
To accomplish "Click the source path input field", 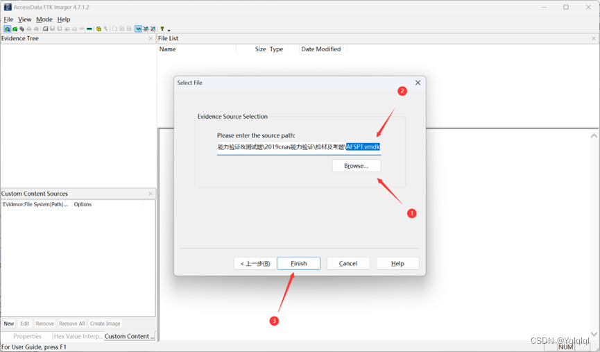I will click(299, 147).
